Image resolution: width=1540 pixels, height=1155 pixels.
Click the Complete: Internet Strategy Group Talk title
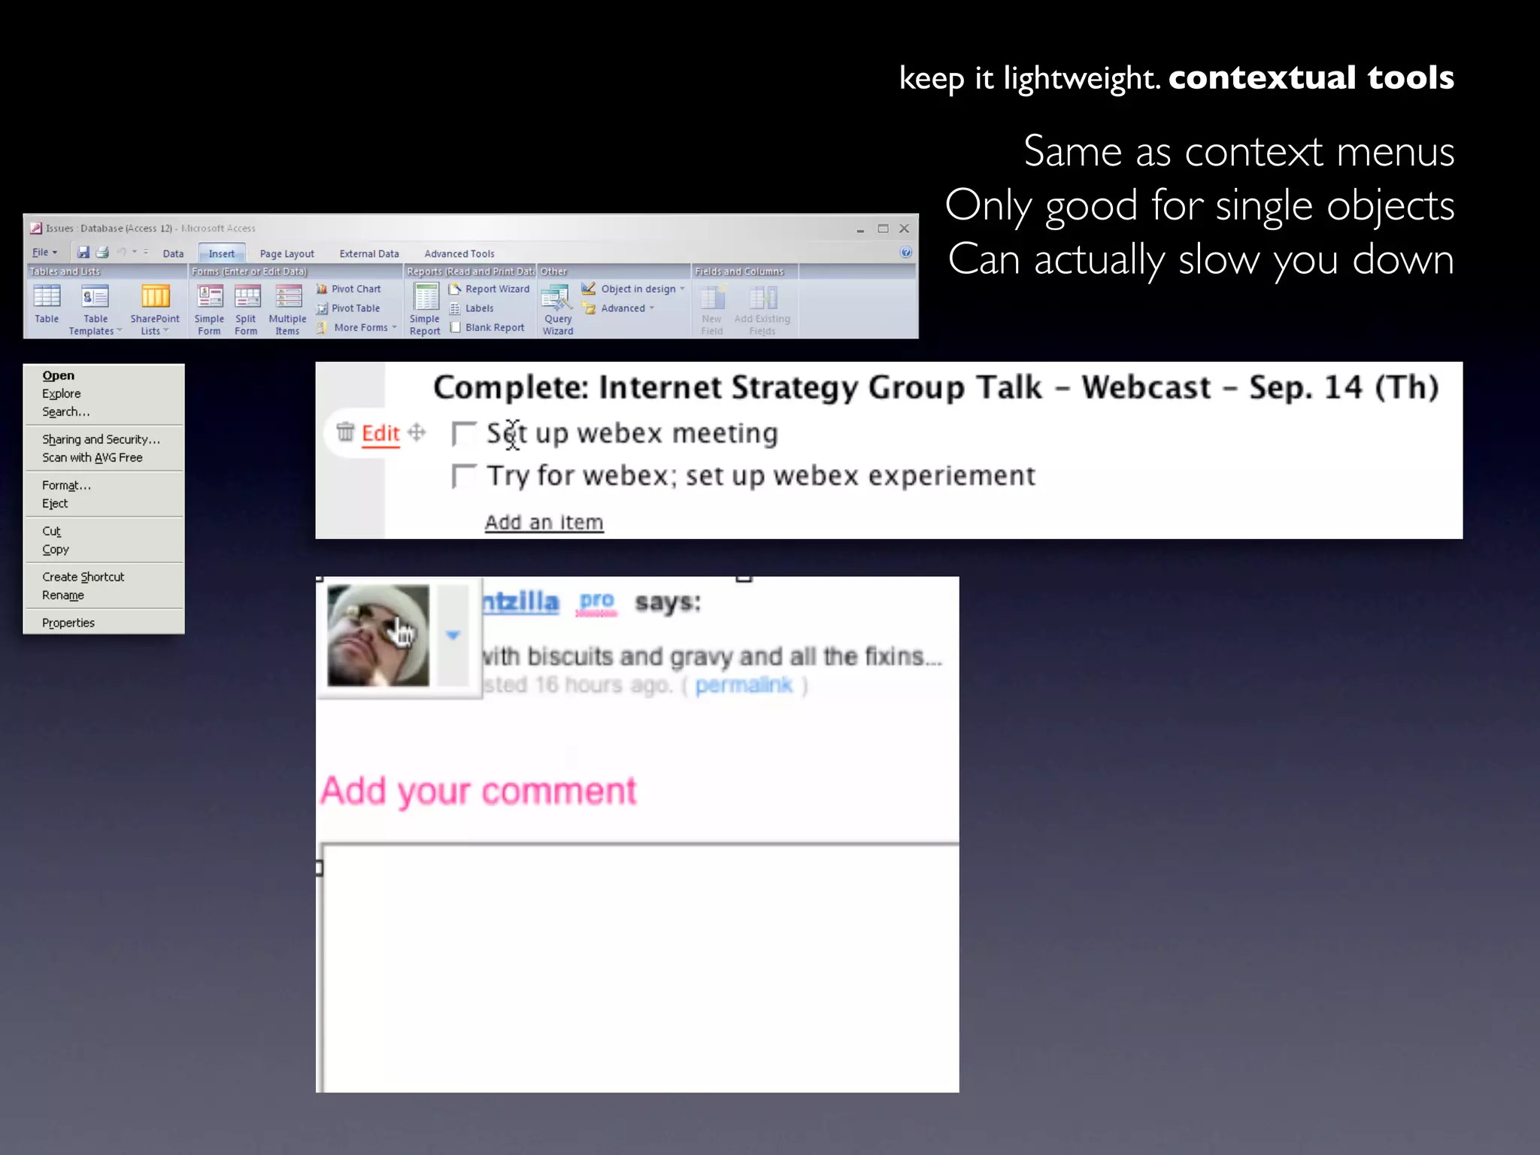point(935,388)
